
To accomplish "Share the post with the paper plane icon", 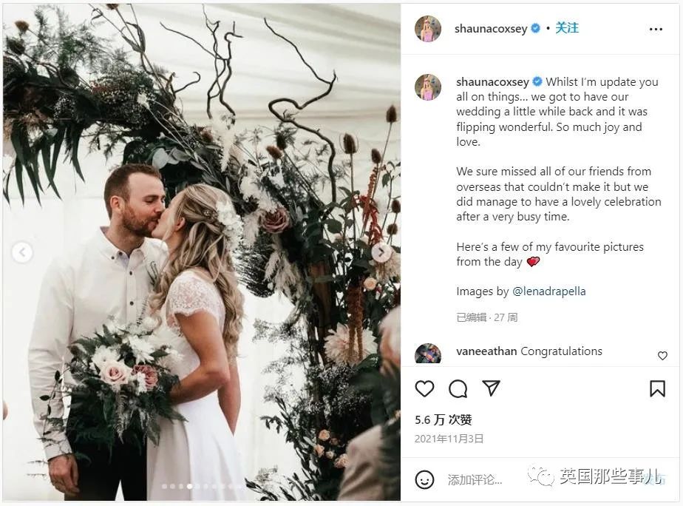I will coord(491,388).
